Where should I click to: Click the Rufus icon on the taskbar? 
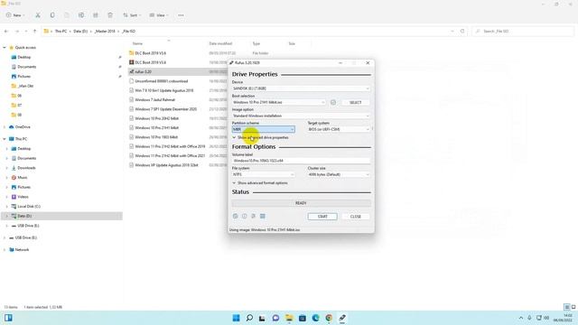[342, 318]
